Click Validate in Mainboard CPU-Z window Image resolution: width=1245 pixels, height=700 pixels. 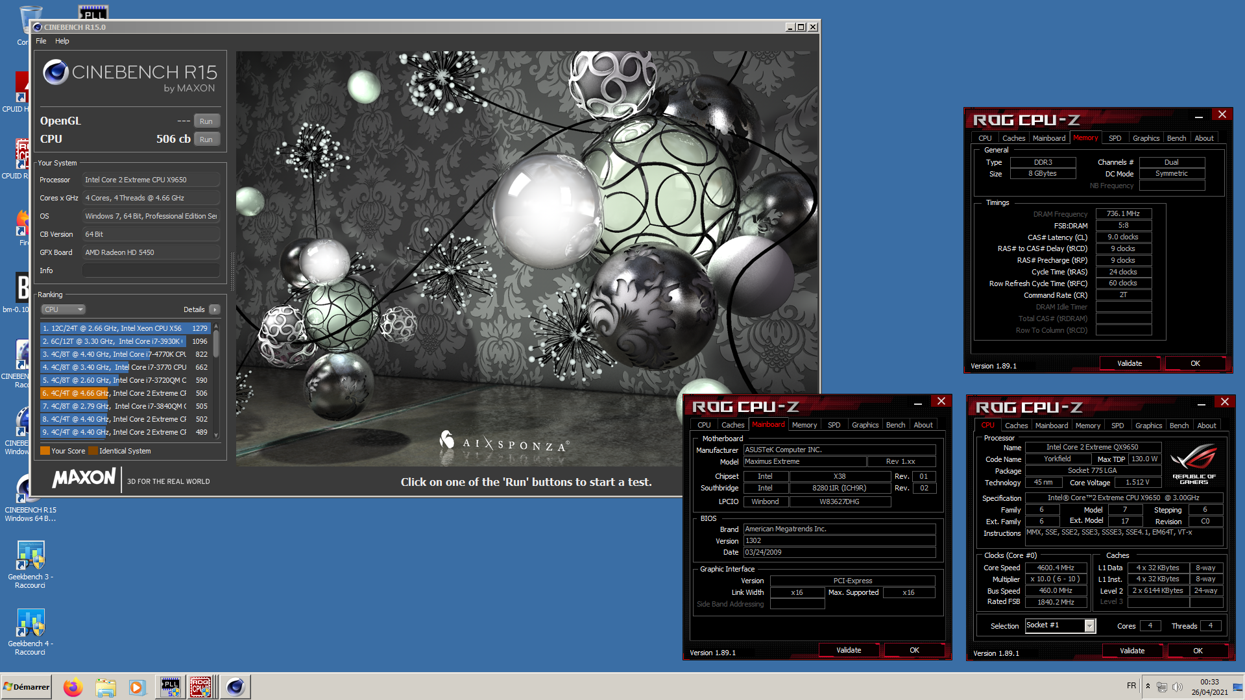tap(849, 650)
